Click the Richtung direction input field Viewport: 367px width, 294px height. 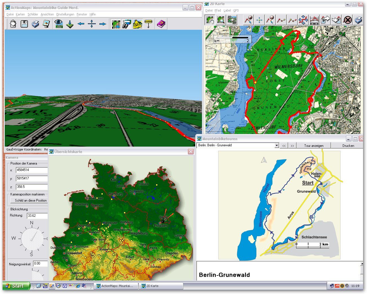[x=37, y=216]
